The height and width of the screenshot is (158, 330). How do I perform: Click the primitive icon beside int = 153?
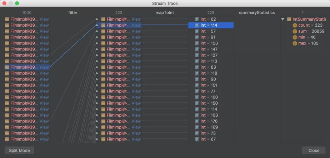tap(197, 43)
